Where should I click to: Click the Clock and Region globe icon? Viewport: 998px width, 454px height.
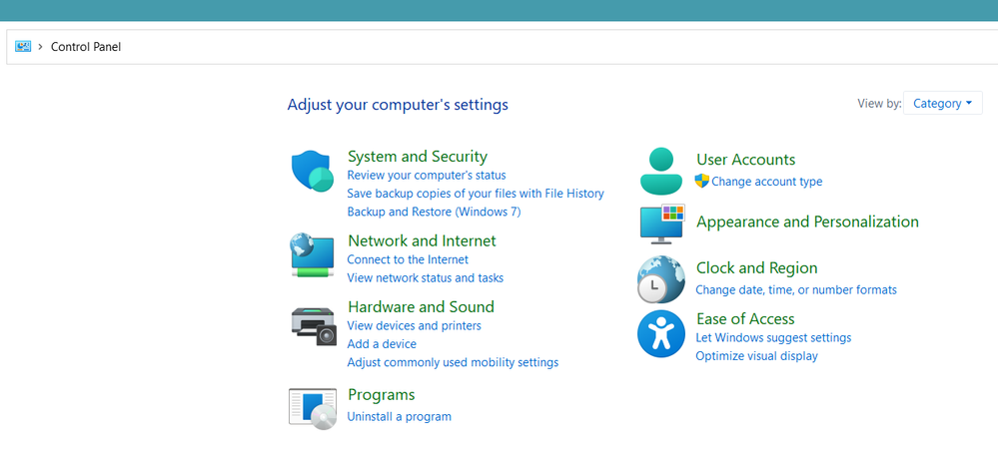(660, 279)
